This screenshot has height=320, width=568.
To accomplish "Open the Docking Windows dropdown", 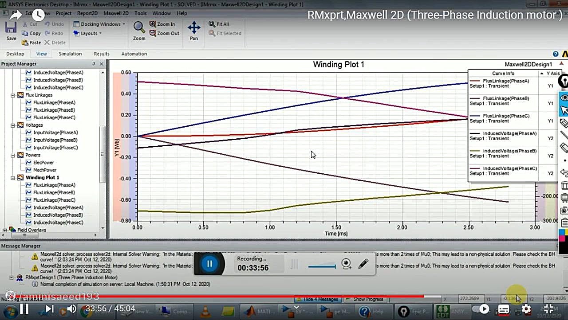I will 99,24.
